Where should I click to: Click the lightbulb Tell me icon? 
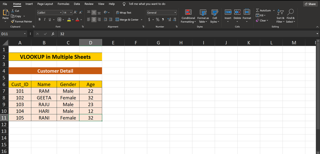124,4
